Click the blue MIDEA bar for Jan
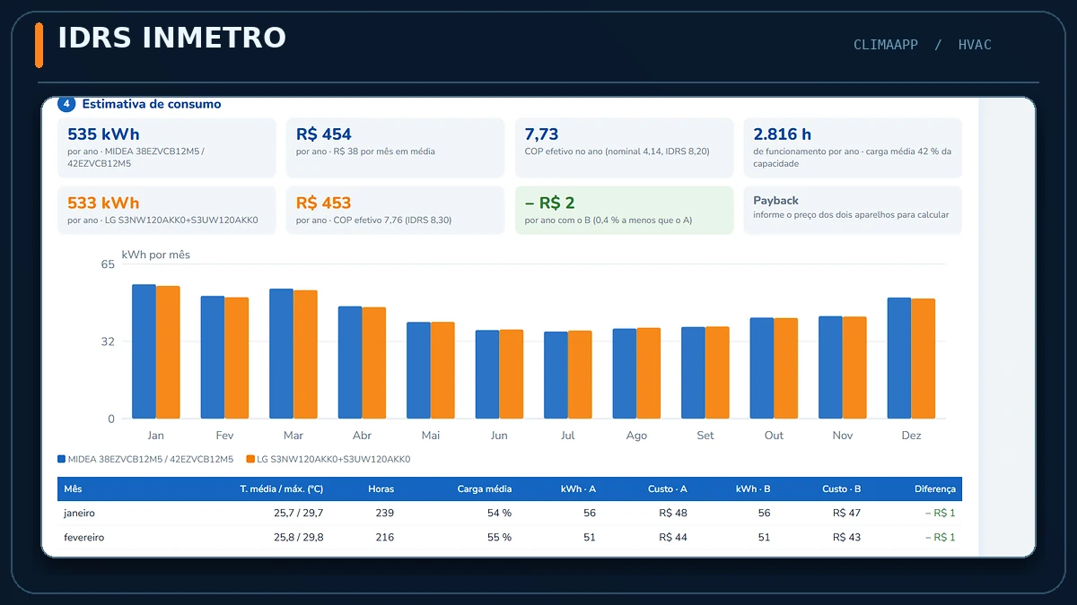 (x=144, y=351)
